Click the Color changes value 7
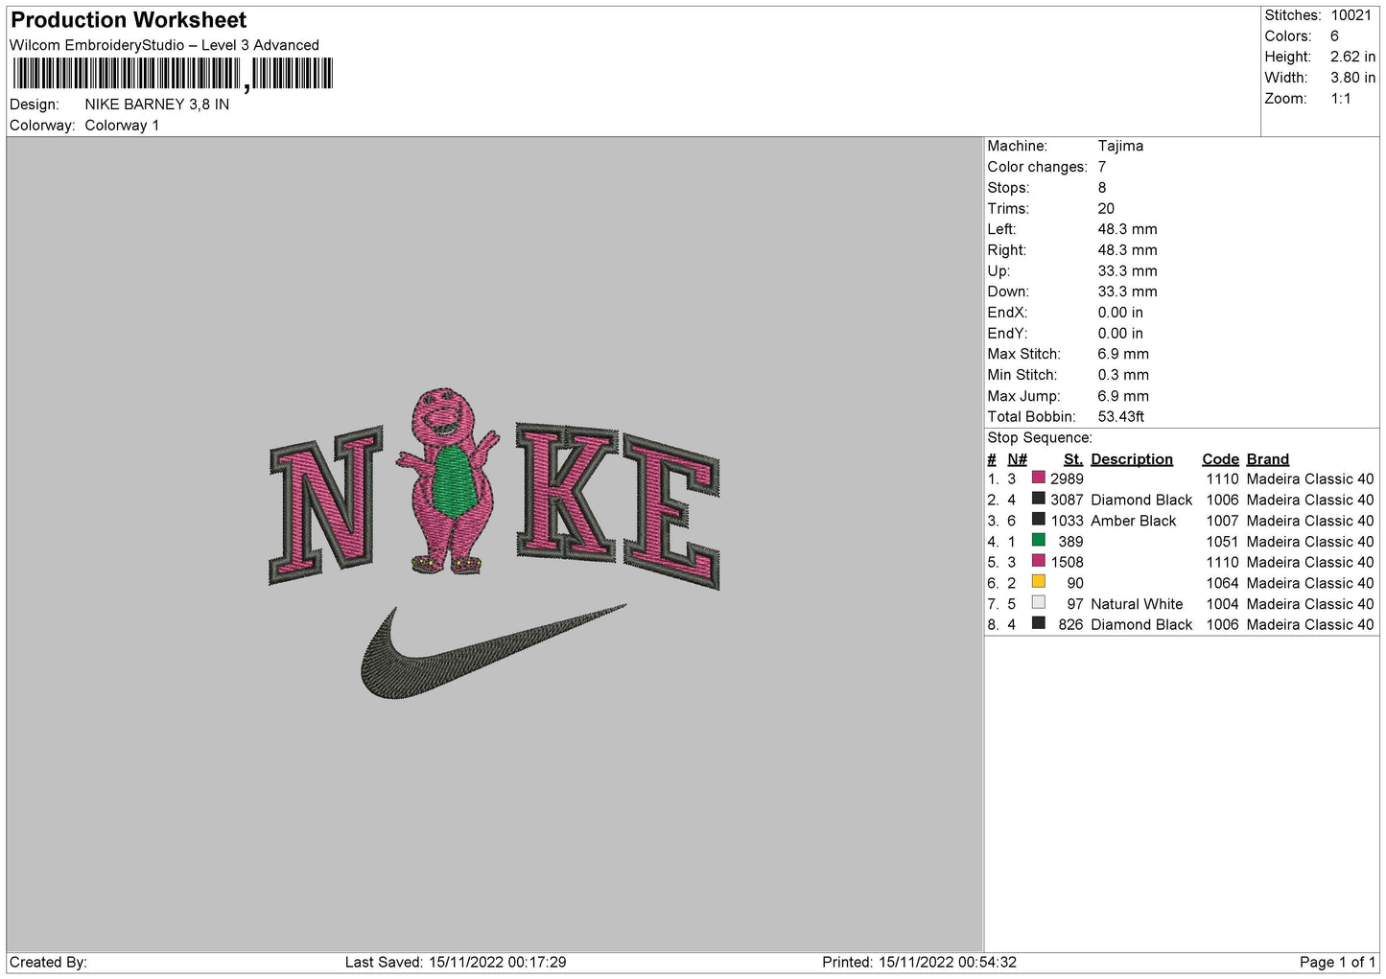The height and width of the screenshot is (979, 1386). (1102, 167)
